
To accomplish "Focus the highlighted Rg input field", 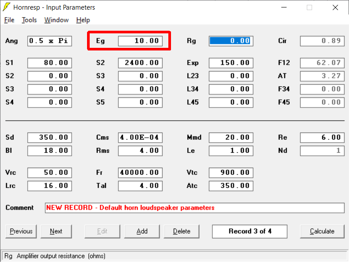I will (x=231, y=41).
